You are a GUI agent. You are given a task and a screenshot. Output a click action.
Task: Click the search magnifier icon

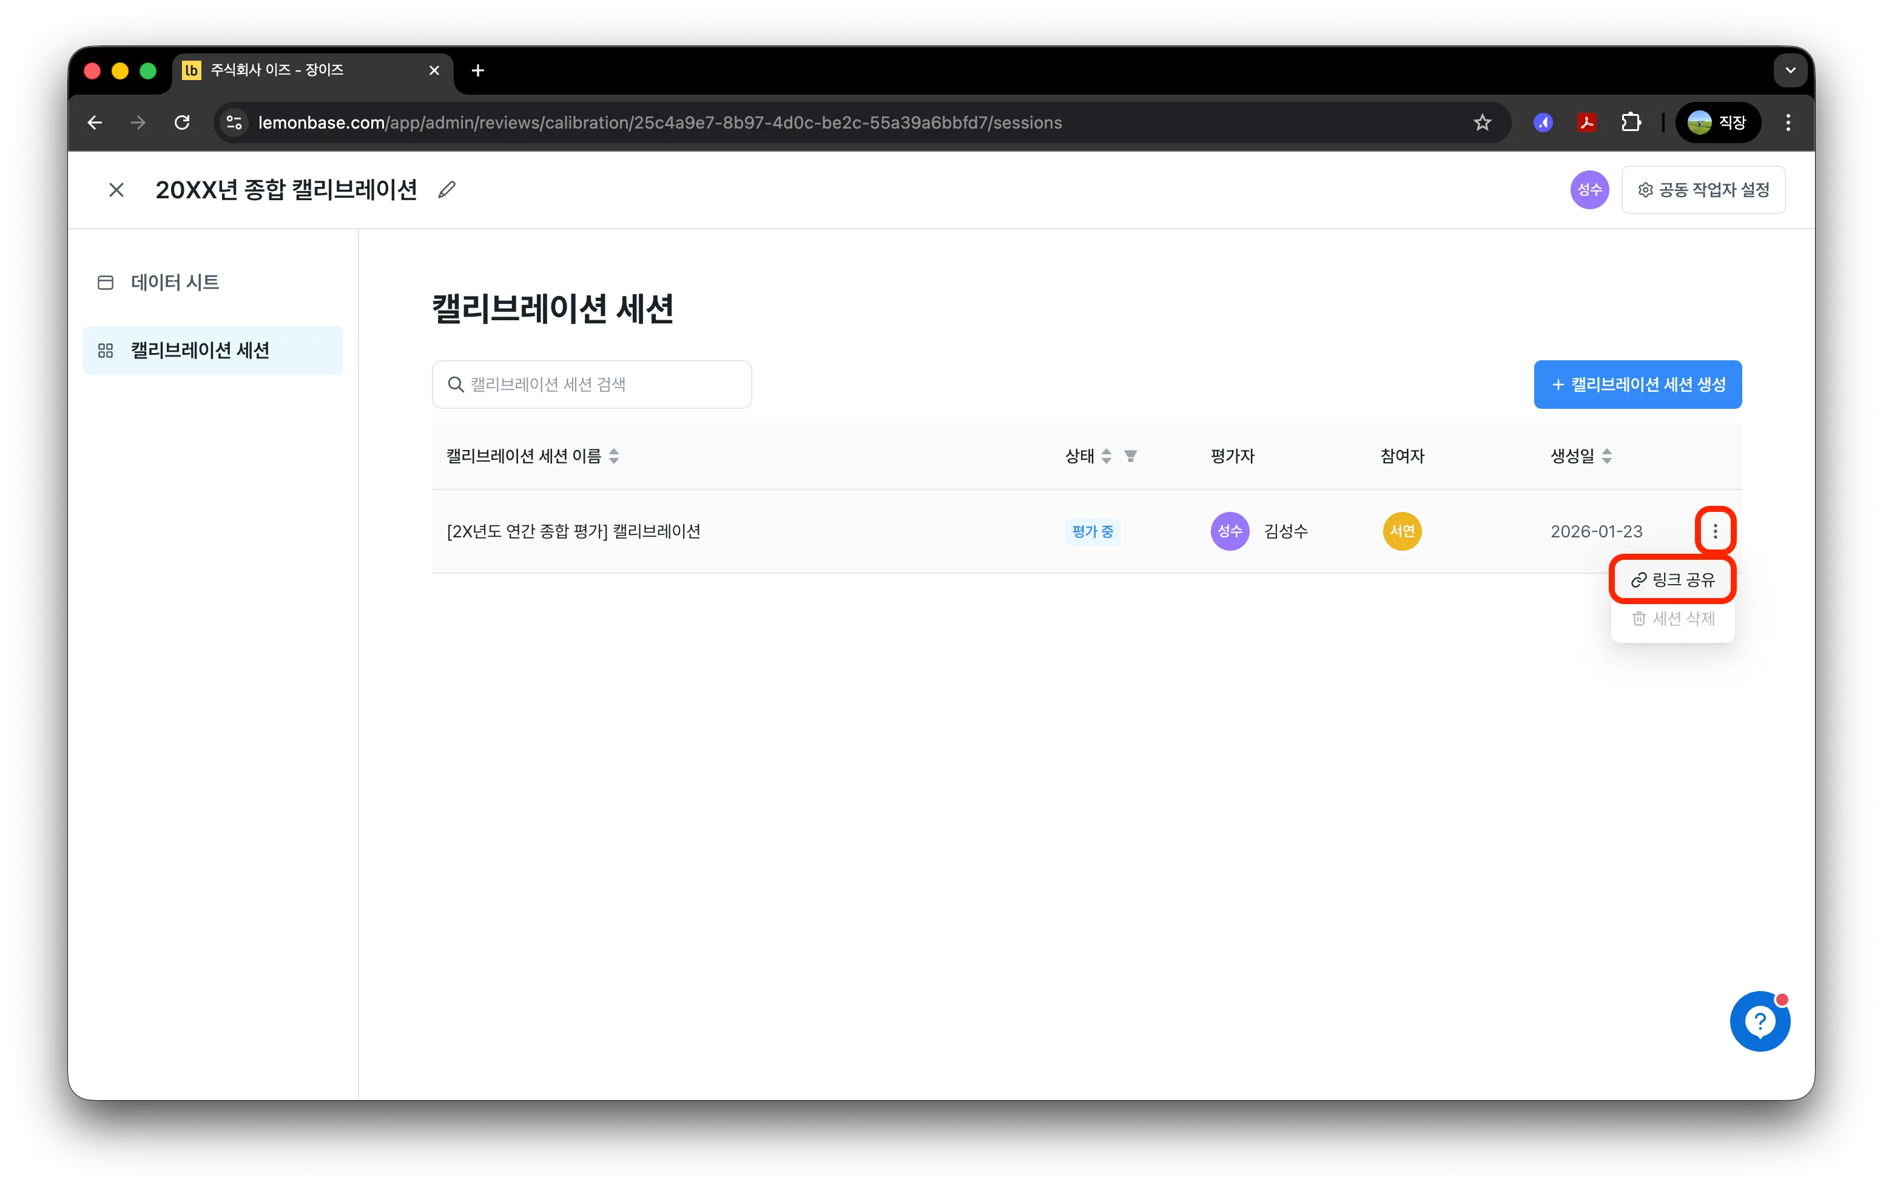(x=455, y=385)
